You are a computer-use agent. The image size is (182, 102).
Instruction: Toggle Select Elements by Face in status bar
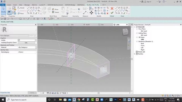pos(170,96)
